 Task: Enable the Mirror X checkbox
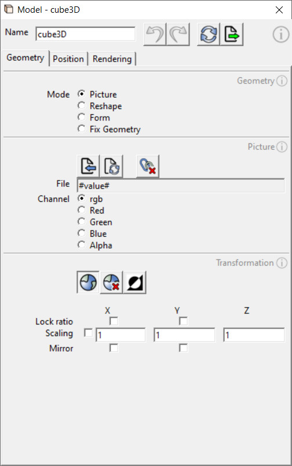pyautogui.click(x=114, y=348)
